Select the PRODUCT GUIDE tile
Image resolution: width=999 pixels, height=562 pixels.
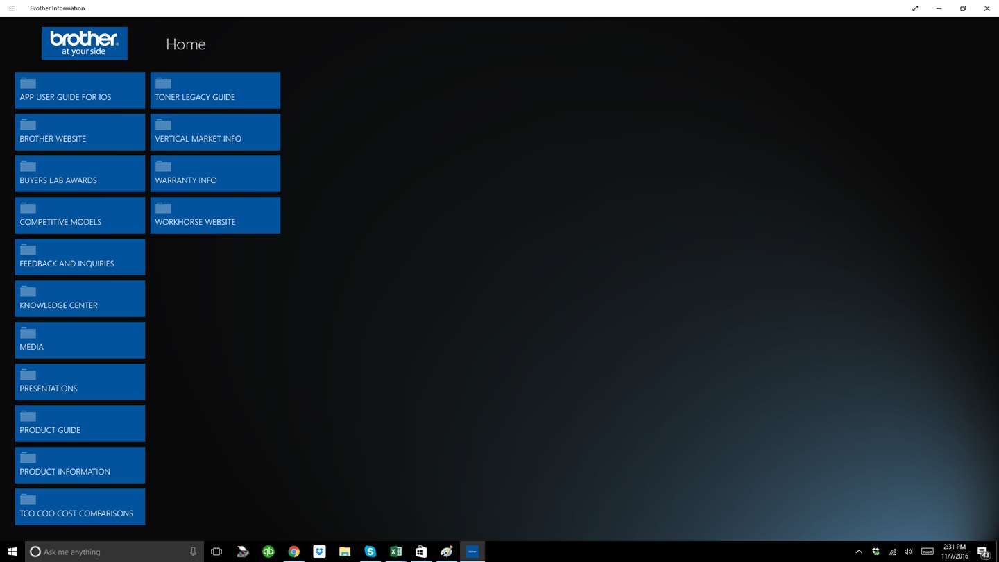point(80,423)
